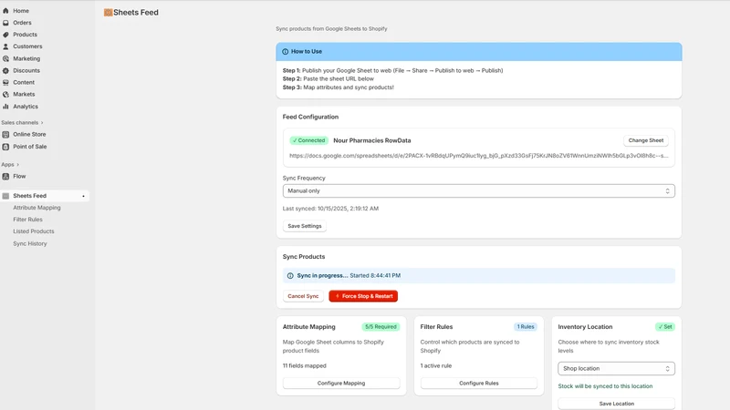Click the Orders icon in sidebar
This screenshot has width=730, height=410.
(5, 23)
